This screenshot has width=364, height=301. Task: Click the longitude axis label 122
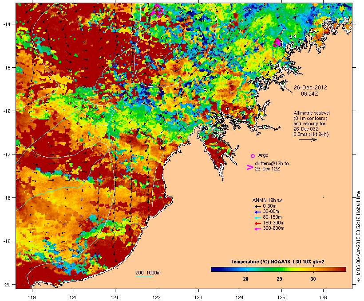point(157,297)
